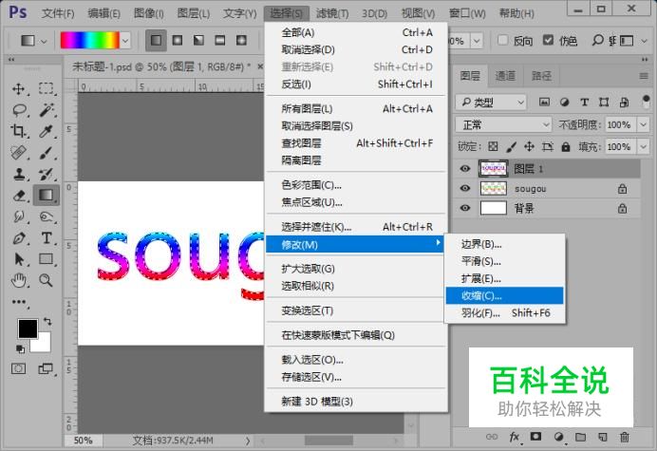657x451 pixels.
Task: Open the 填充 fill dropdown arrow
Action: (x=643, y=147)
